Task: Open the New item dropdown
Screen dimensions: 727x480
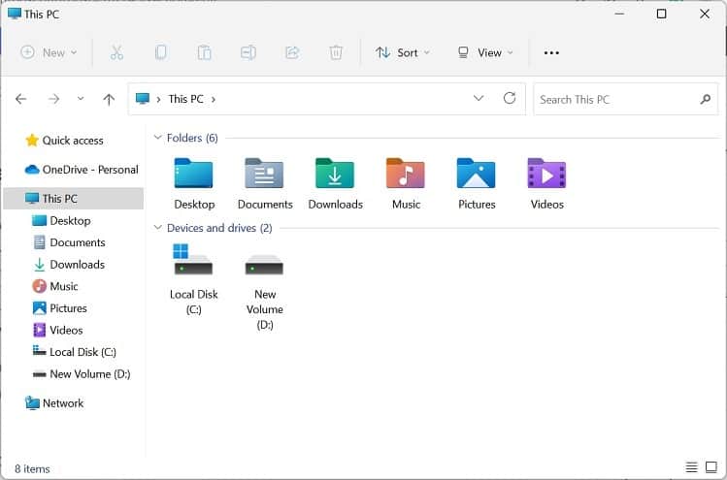Action: [50, 52]
